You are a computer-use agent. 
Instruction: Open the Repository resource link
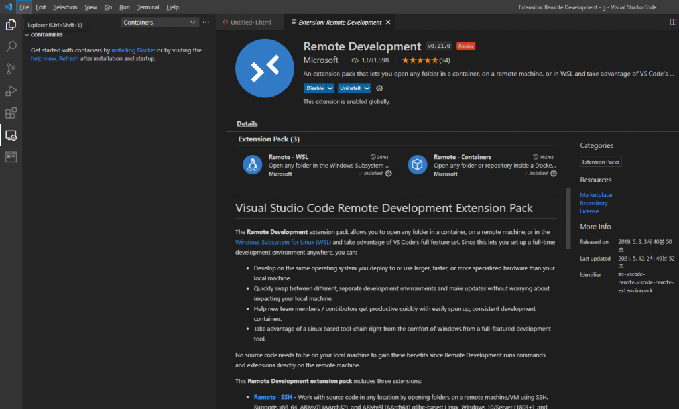click(593, 203)
